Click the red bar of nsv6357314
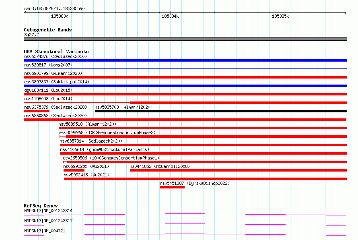The width and height of the screenshot is (358, 240). 204,145
